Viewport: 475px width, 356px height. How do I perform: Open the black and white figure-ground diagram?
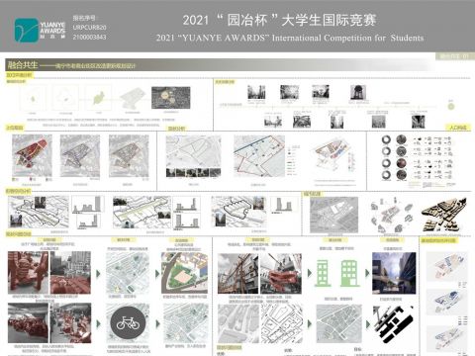(x=393, y=324)
